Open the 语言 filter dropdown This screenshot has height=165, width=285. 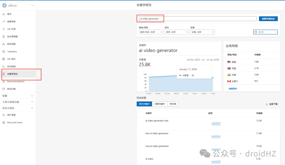[177, 32]
